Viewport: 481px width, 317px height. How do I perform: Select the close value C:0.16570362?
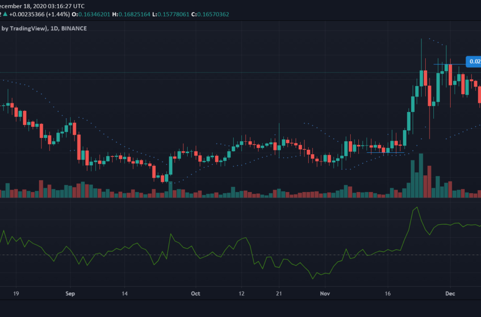[210, 14]
